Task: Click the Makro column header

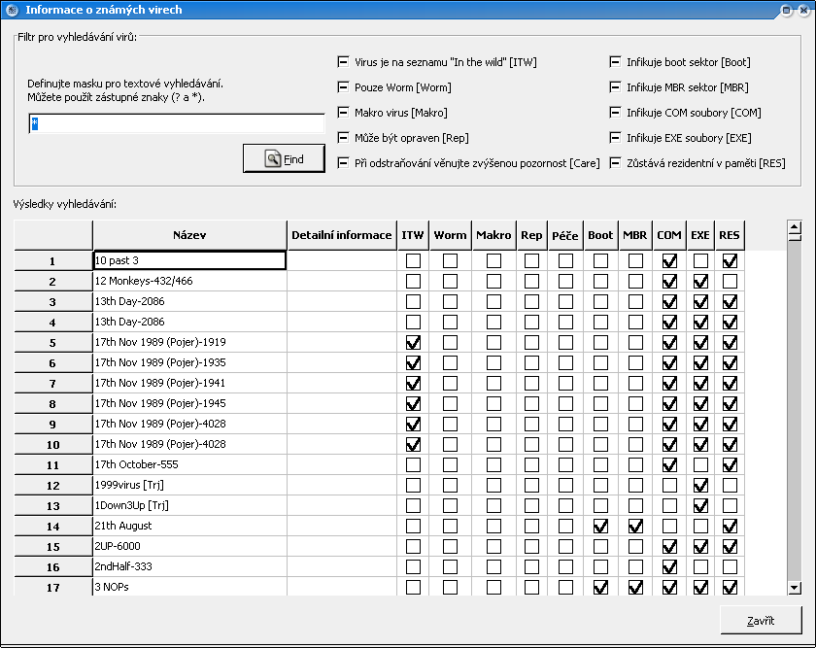Action: point(493,235)
